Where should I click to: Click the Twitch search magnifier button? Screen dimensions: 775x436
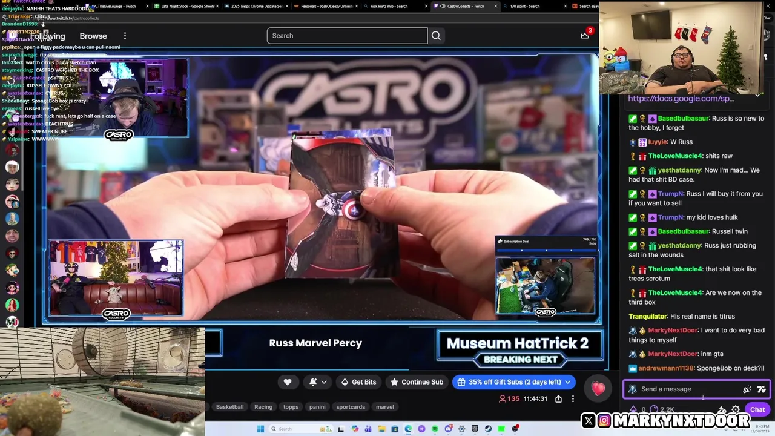(x=436, y=36)
